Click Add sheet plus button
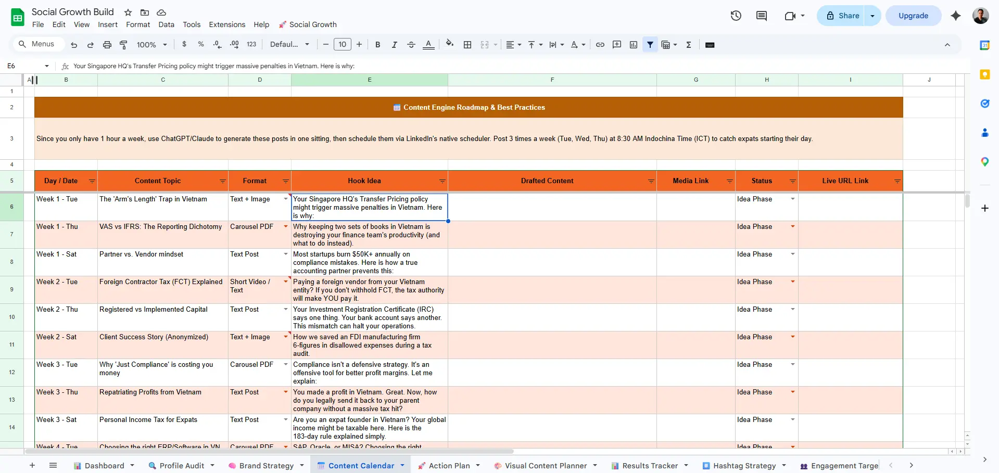This screenshot has width=999, height=473. coord(32,466)
